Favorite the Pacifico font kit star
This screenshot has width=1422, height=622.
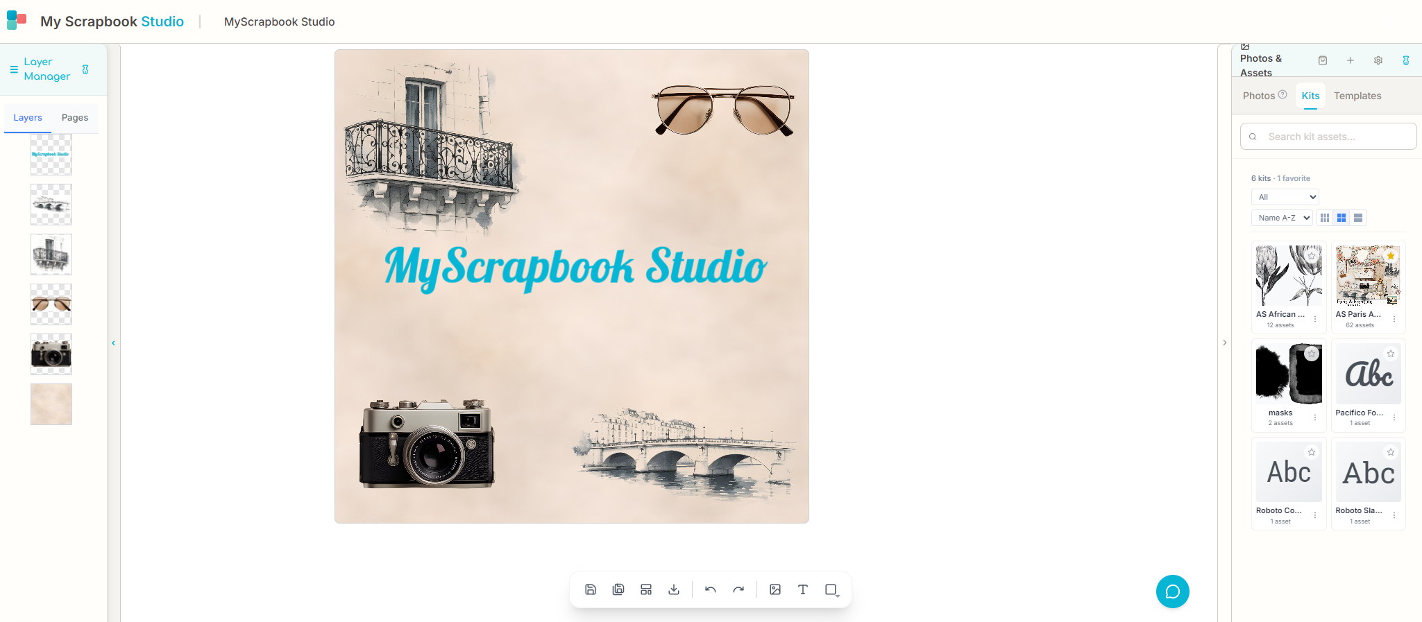1391,354
